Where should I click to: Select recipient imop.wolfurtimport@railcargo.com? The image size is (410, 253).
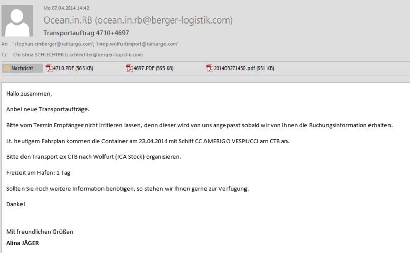137,44
